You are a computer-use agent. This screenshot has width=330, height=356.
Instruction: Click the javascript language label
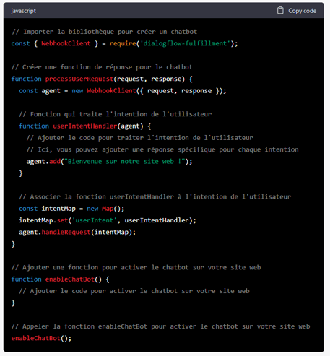click(x=23, y=11)
